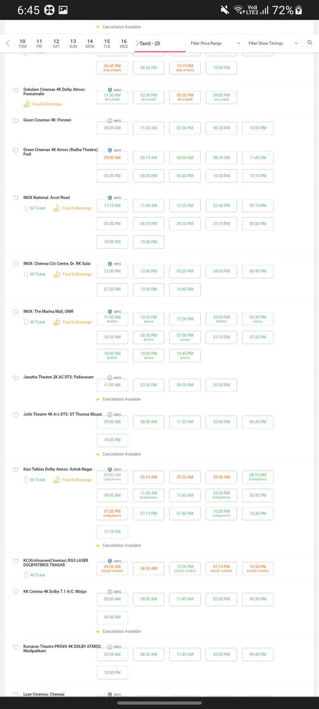This screenshot has width=319, height=709.
Task: Select the 13 SUN date tab
Action: [73, 44]
